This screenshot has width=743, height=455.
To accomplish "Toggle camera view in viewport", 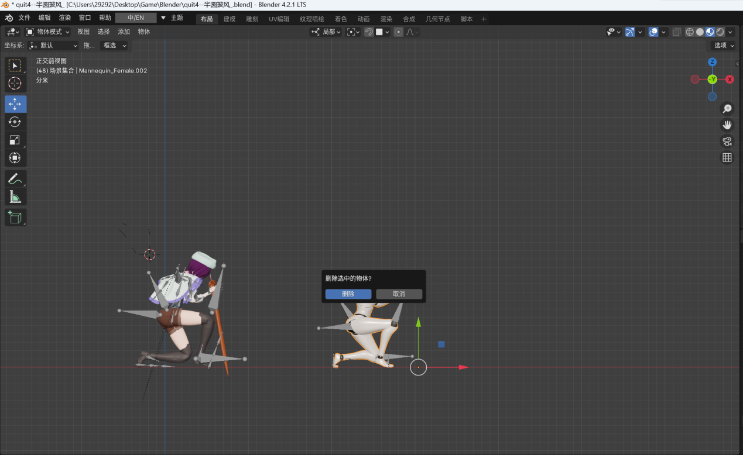I will (727, 141).
